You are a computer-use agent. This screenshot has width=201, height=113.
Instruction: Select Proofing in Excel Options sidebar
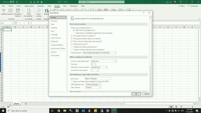point(58,28)
